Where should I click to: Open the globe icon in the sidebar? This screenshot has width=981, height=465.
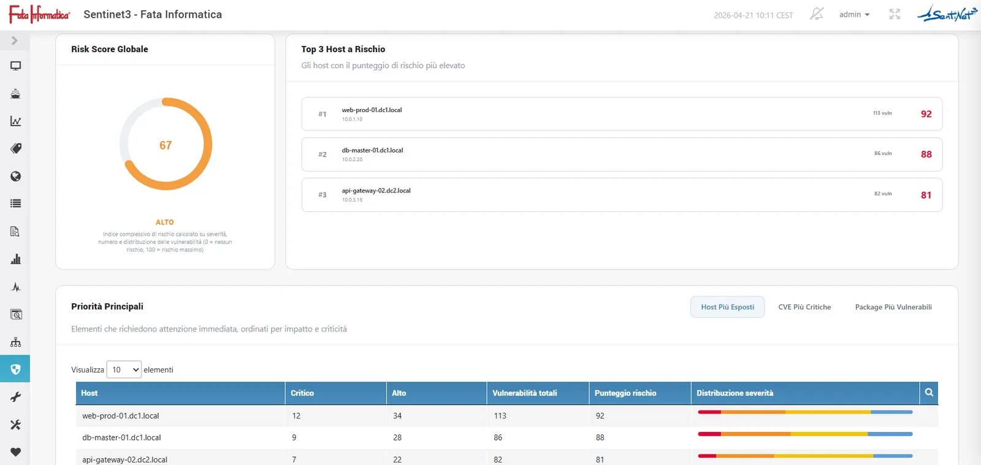coord(15,176)
